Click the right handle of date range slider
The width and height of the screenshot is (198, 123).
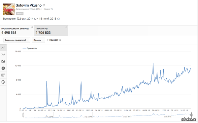point(191,115)
